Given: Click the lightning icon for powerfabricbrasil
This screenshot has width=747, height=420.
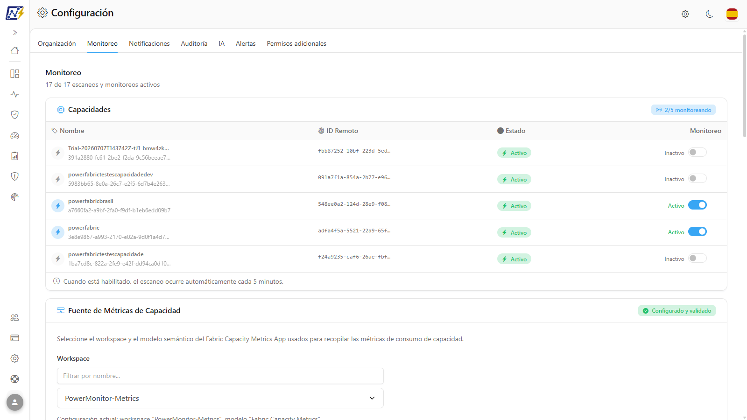Looking at the screenshot, I should click(x=58, y=206).
